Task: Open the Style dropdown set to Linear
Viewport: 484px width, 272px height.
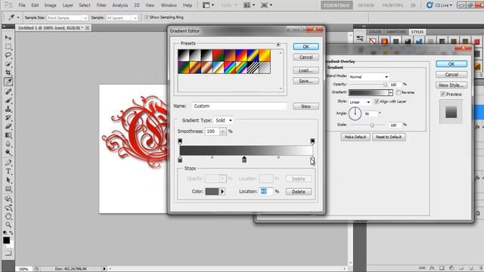Action: click(360, 102)
